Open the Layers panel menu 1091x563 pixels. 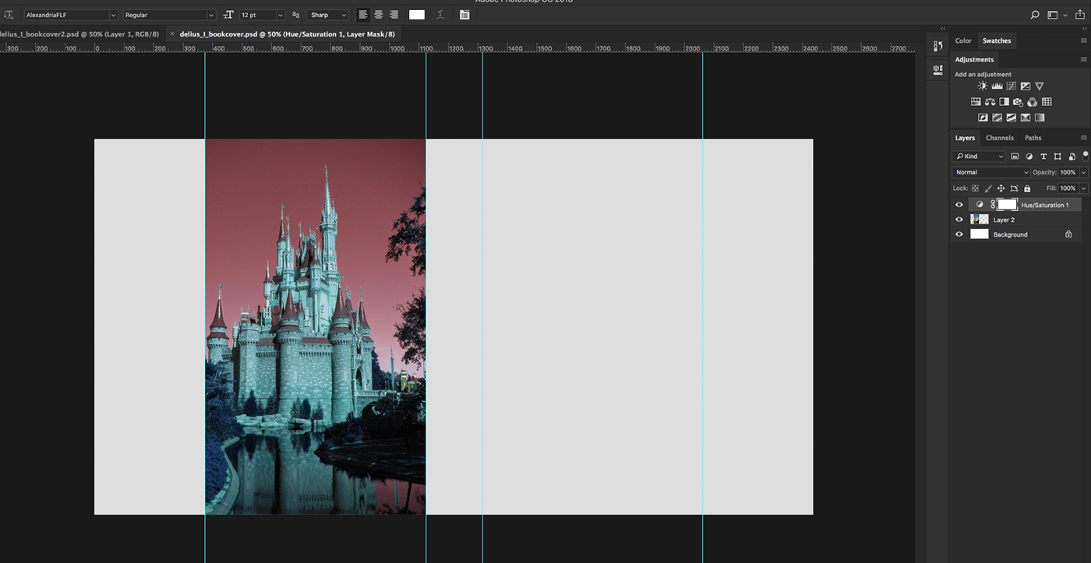[1083, 138]
